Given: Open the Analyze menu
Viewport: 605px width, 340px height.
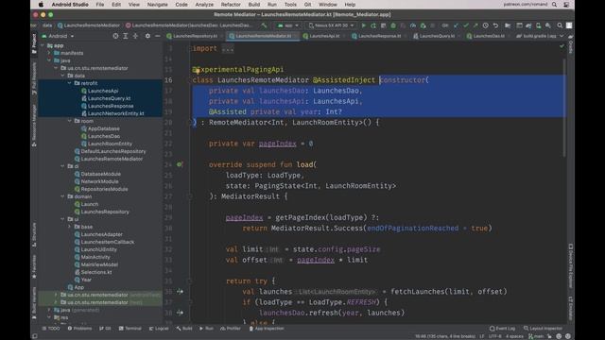Looking at the screenshot, I should pyautogui.click(x=204, y=5).
